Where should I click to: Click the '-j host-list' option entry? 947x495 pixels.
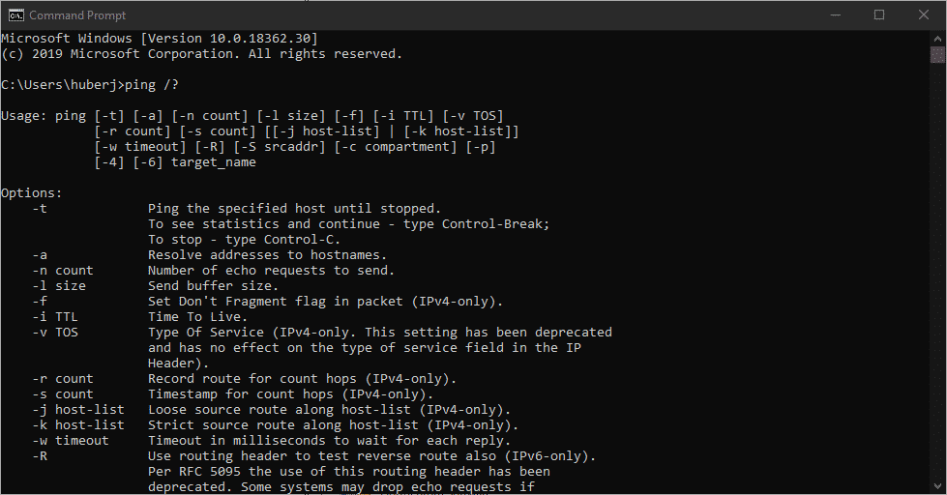click(78, 410)
